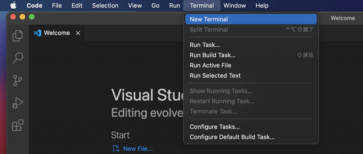Click the green zoom window button

[32, 17]
